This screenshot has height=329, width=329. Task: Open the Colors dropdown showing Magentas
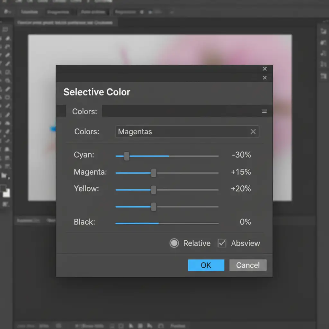click(186, 132)
